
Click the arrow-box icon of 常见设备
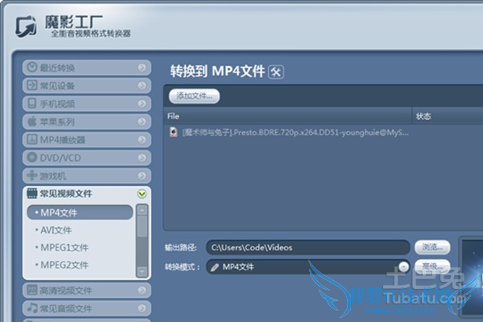click(32, 85)
